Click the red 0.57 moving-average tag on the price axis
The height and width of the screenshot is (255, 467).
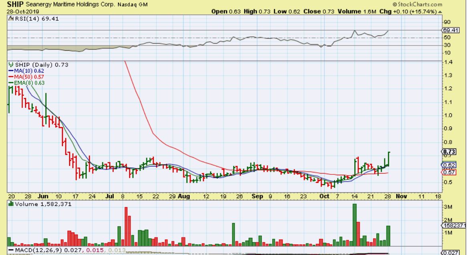[x=449, y=172]
